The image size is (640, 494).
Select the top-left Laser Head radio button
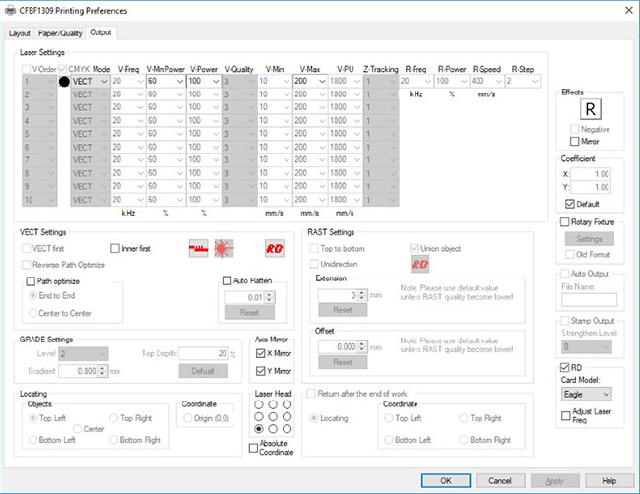(x=258, y=404)
